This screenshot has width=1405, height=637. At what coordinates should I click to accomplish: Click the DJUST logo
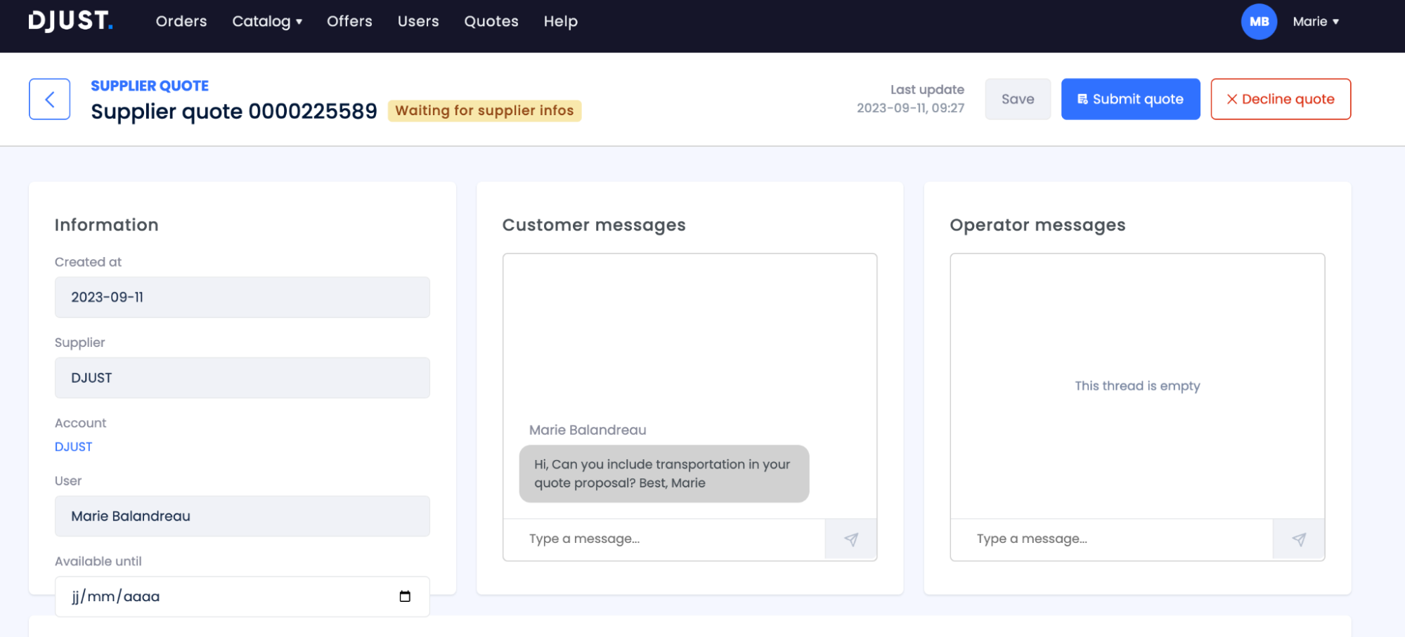click(70, 21)
